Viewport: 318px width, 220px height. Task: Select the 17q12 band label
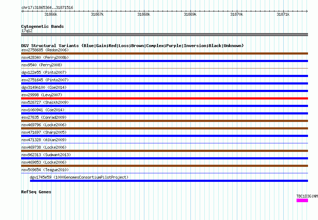click(27, 31)
